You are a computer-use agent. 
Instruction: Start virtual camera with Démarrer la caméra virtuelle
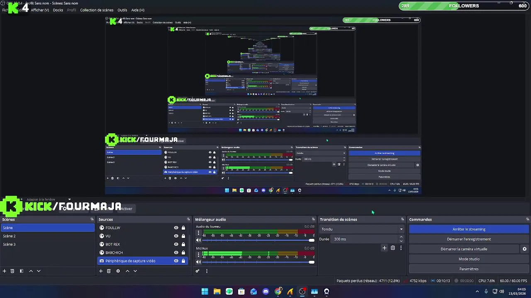coord(464,249)
